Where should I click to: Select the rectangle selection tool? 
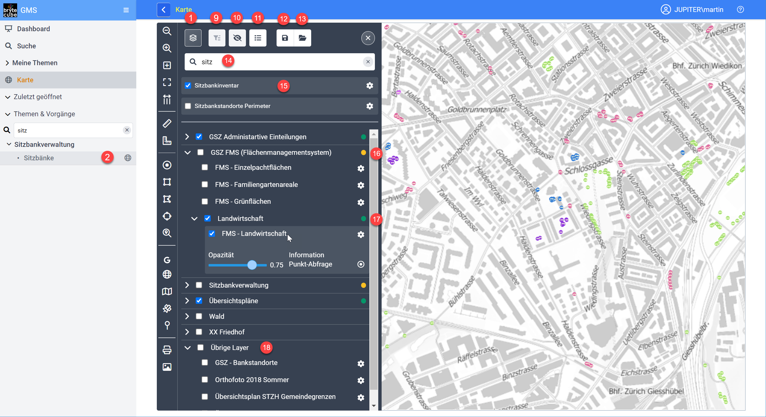coord(167,182)
